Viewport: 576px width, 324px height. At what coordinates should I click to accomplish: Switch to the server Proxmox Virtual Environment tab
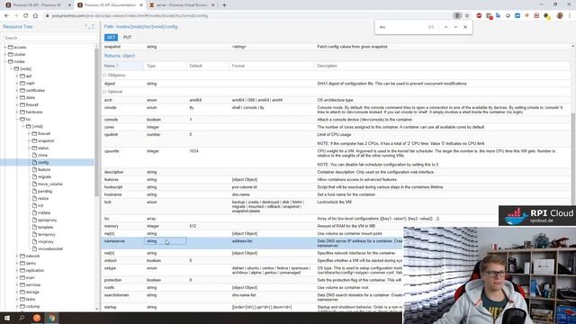pos(182,5)
